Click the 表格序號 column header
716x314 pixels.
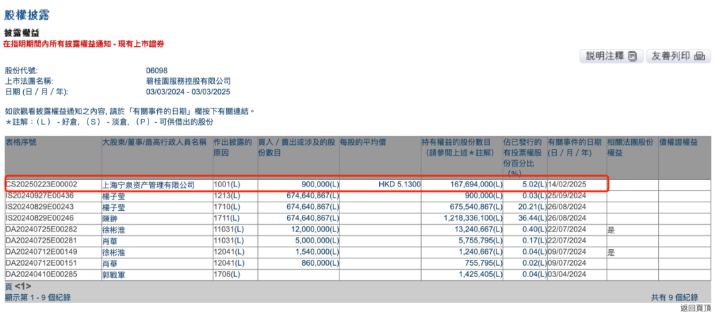tap(21, 142)
